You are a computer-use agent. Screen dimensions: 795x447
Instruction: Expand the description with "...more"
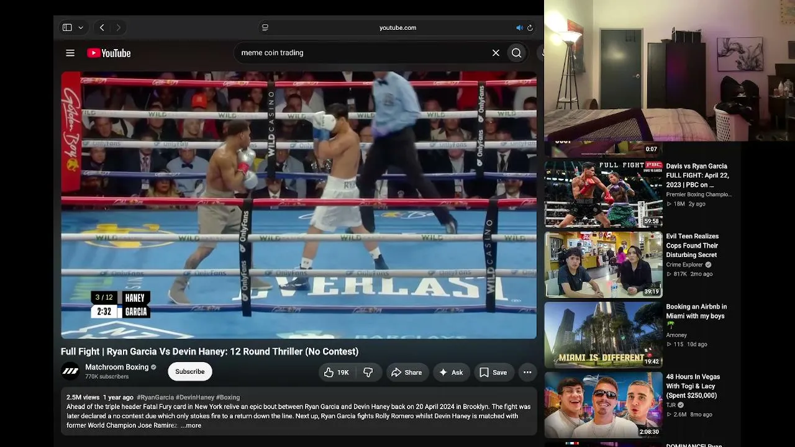191,425
